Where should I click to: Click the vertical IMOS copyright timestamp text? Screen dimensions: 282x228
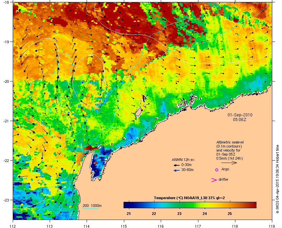point(277,179)
